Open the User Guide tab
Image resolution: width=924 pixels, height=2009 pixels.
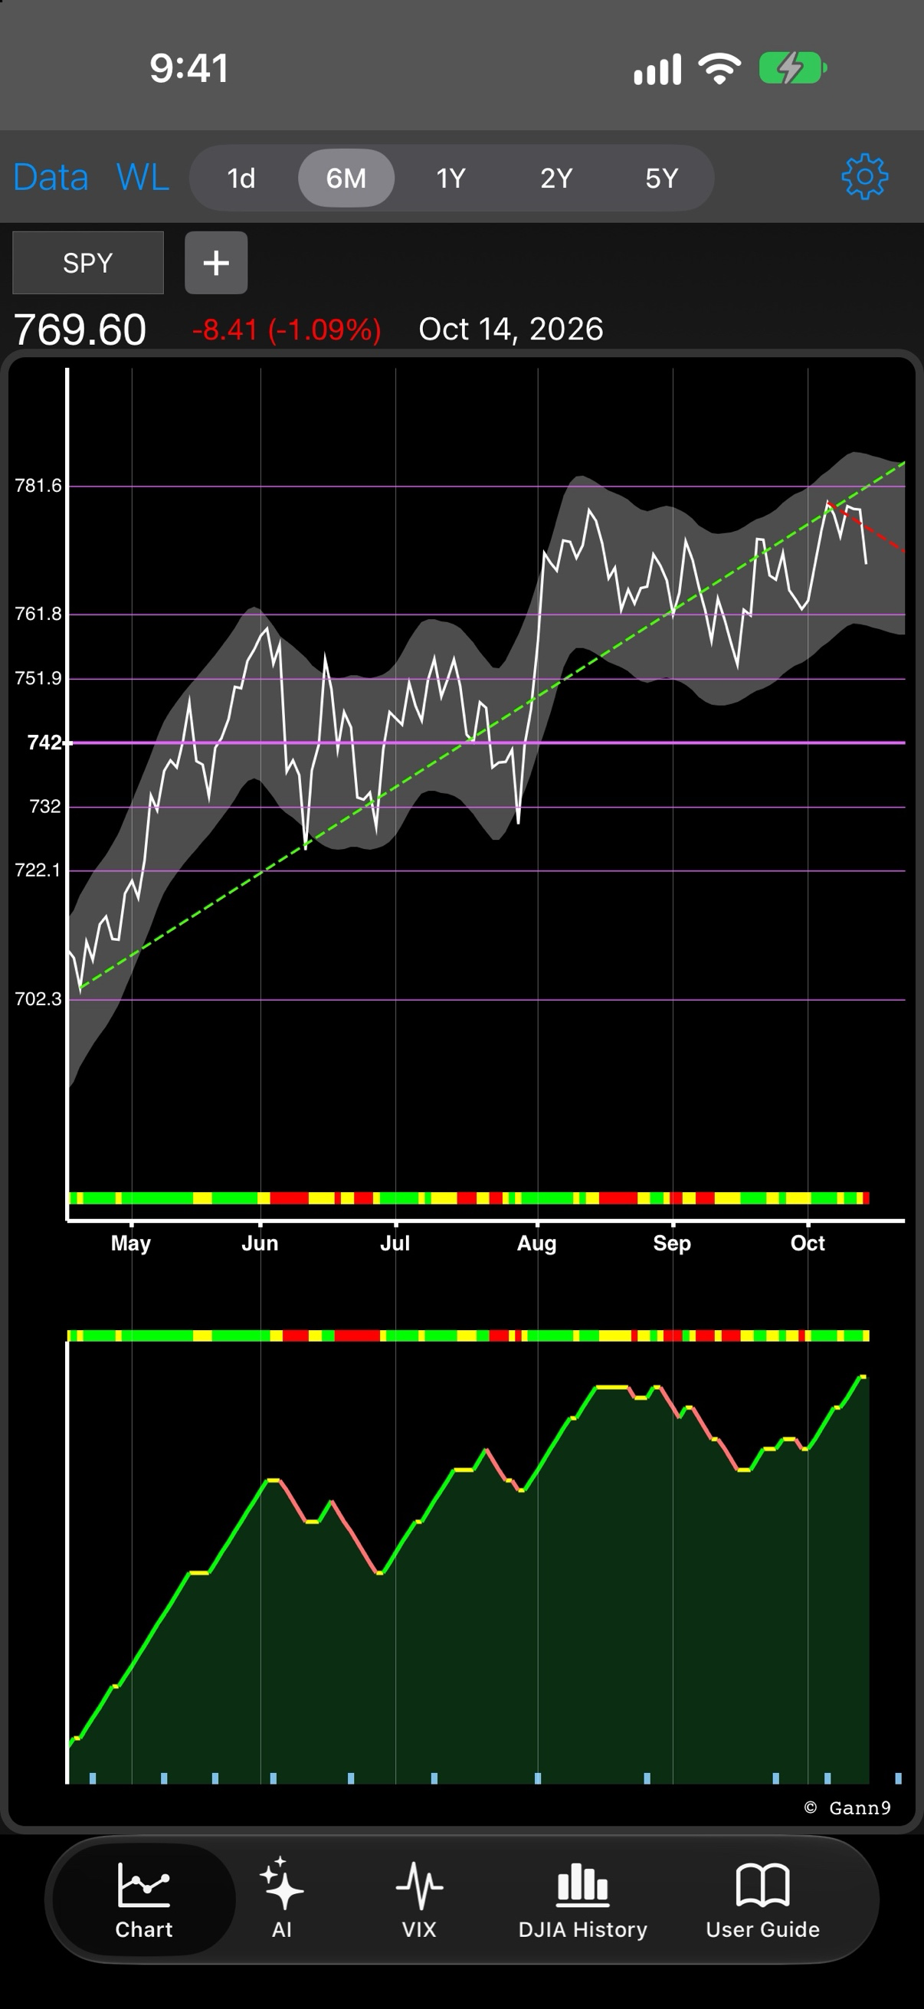click(762, 1902)
